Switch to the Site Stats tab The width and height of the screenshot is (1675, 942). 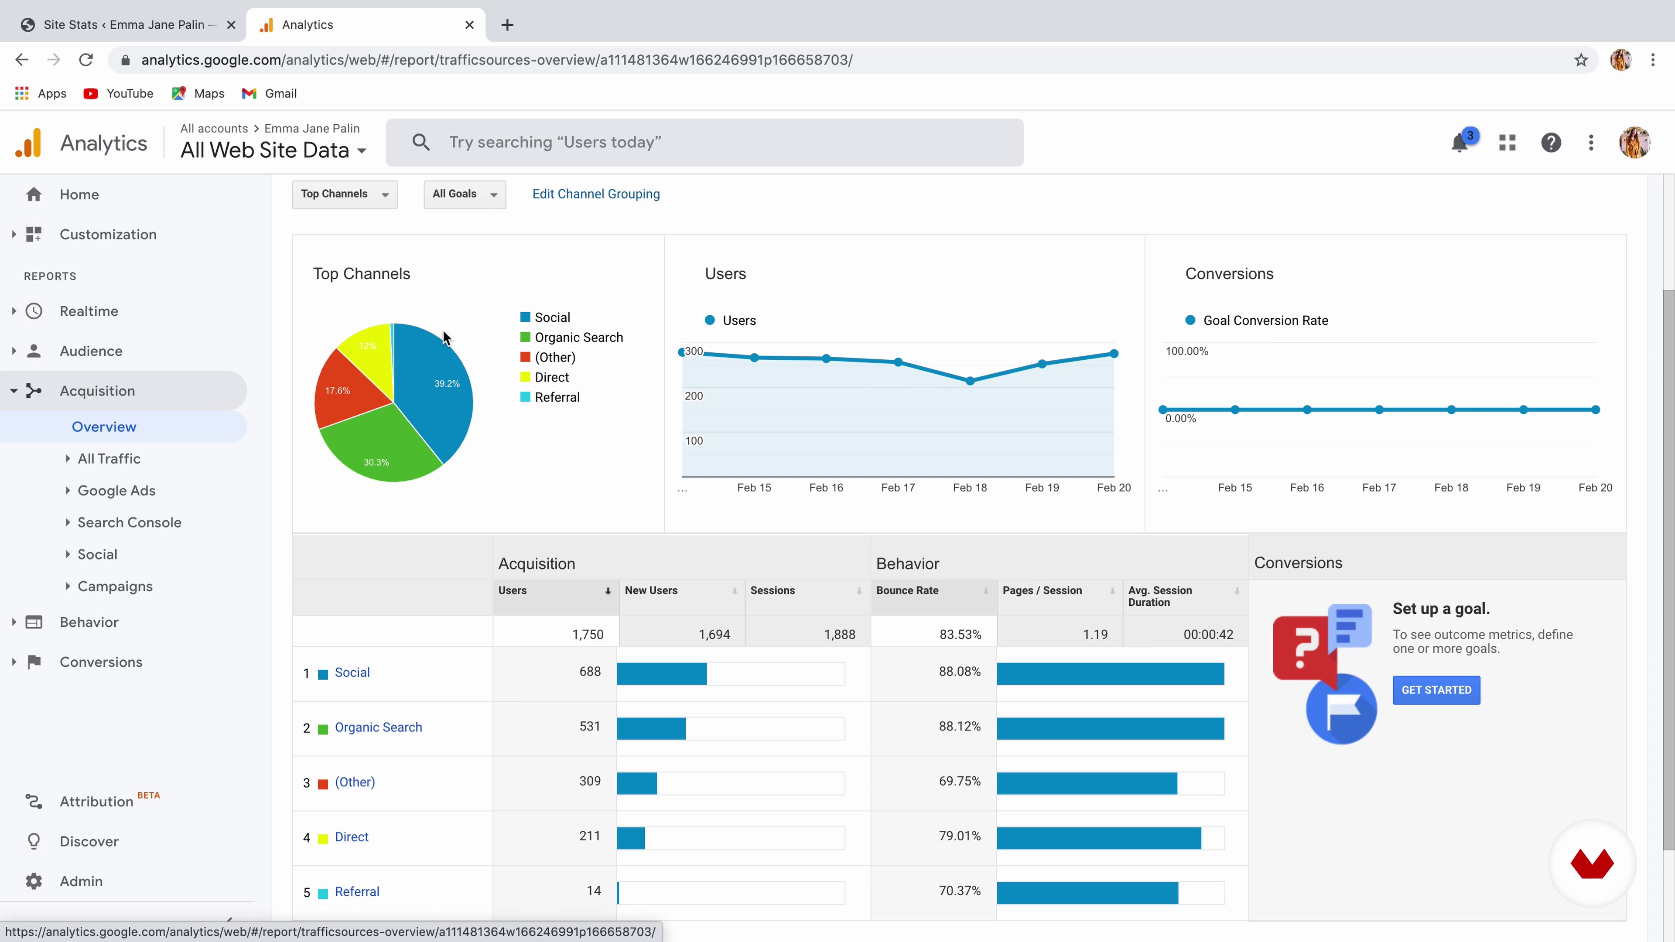(x=123, y=25)
